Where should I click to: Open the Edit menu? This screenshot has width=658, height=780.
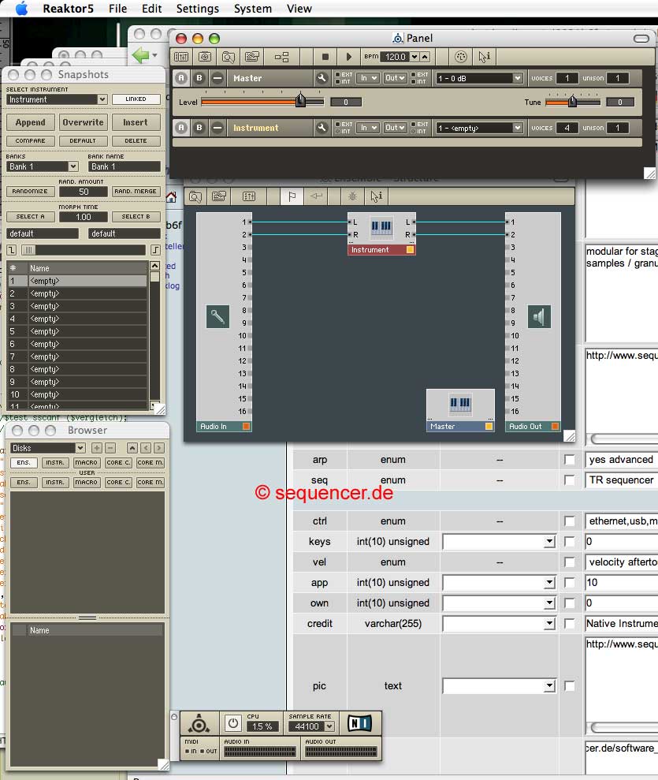(x=151, y=9)
